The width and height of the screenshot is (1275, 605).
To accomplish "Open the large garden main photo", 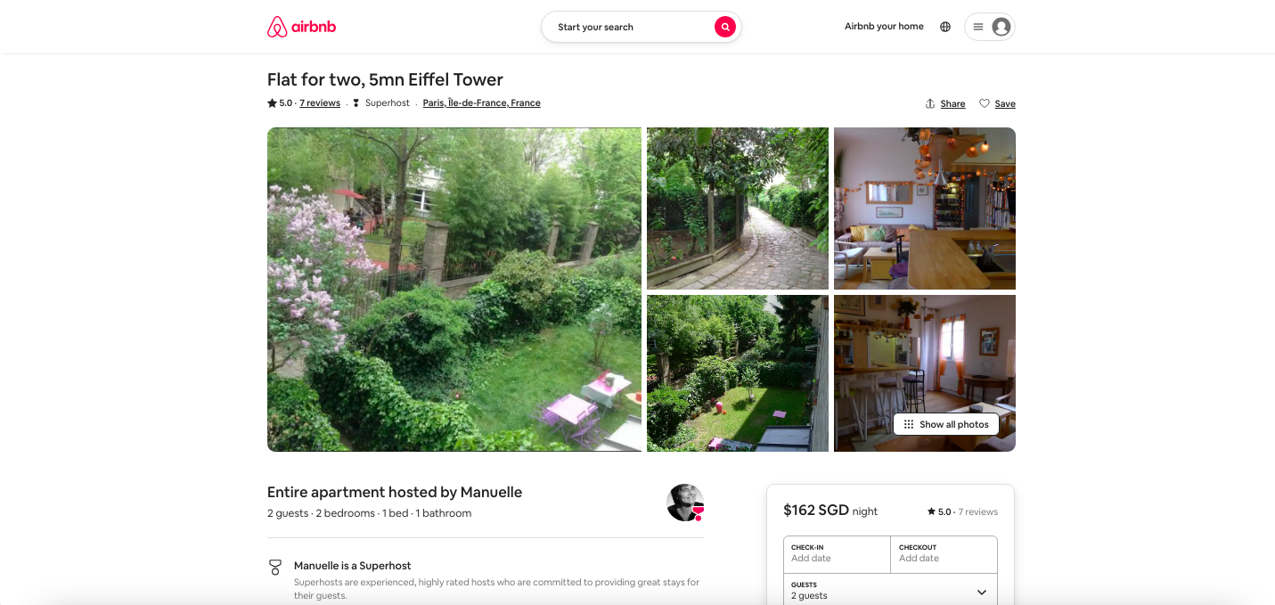I will [x=454, y=290].
